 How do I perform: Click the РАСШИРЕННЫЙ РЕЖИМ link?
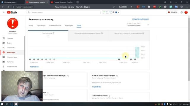[140, 19]
